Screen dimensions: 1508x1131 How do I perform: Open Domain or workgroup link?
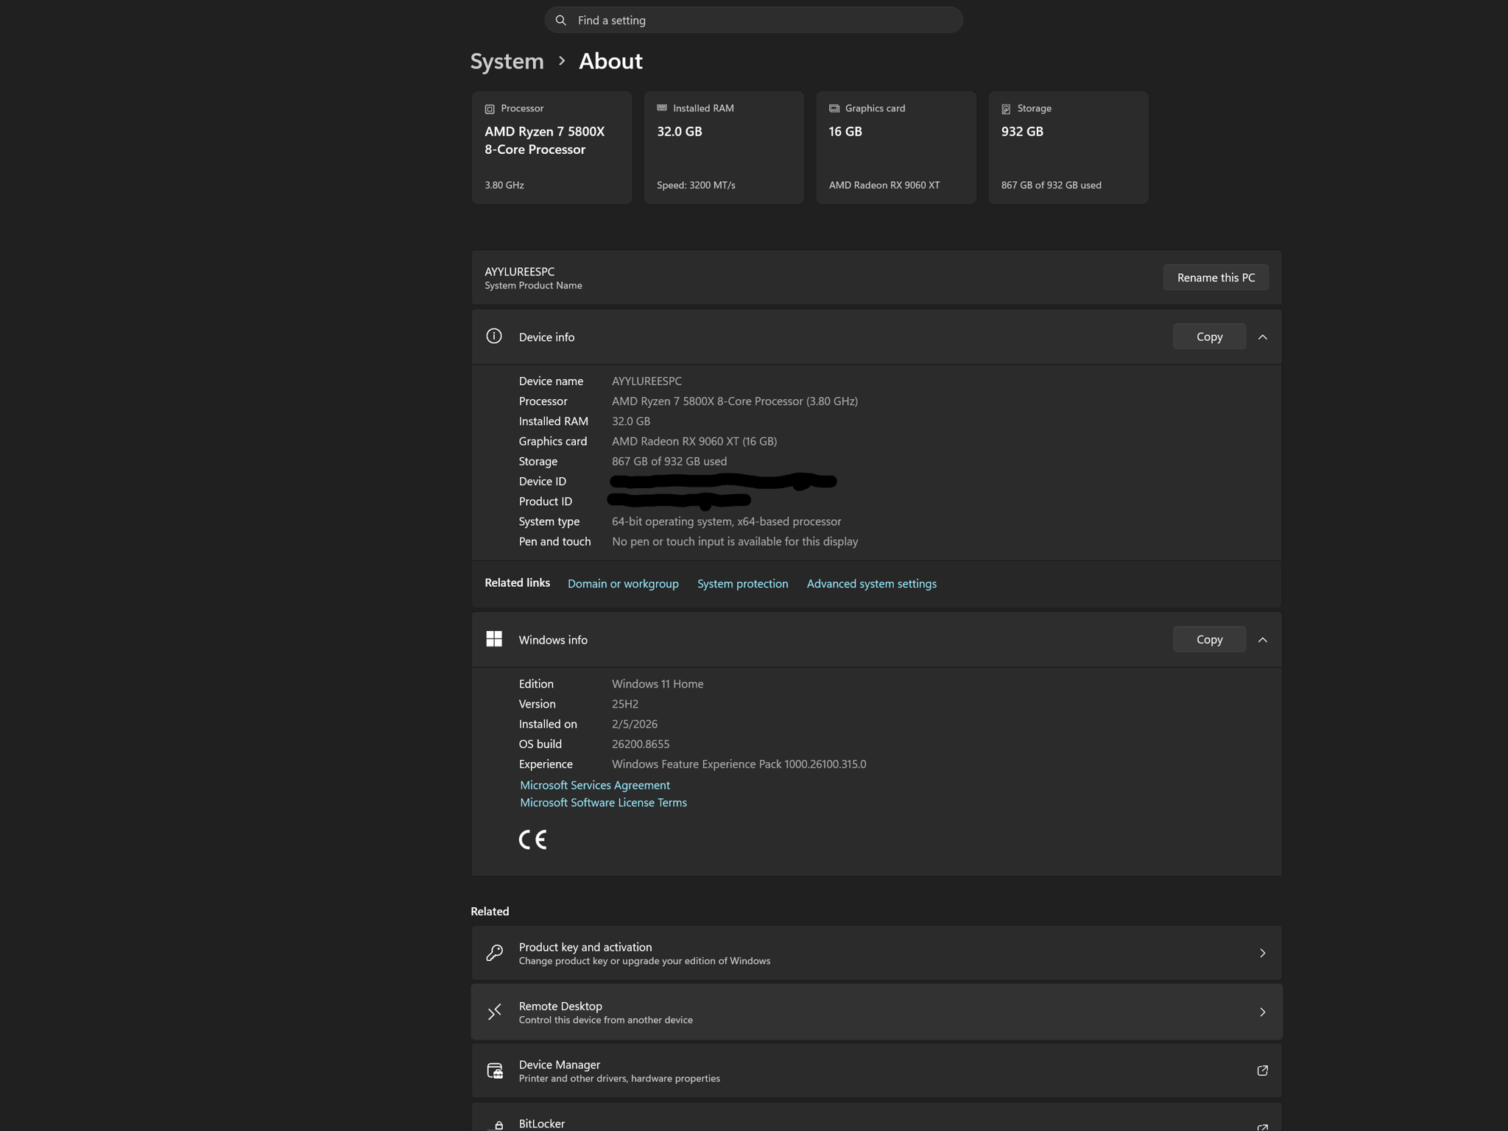(623, 583)
